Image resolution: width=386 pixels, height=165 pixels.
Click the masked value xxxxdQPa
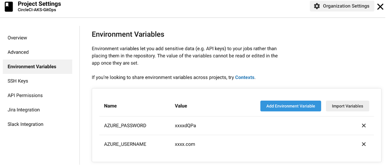click(185, 126)
